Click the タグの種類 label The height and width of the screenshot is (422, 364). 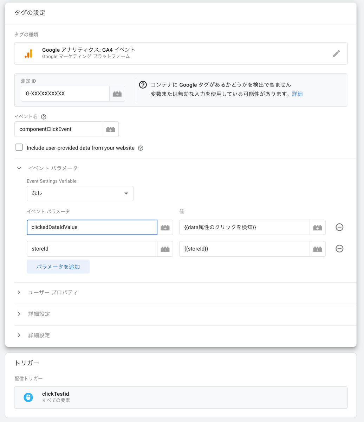point(26,34)
